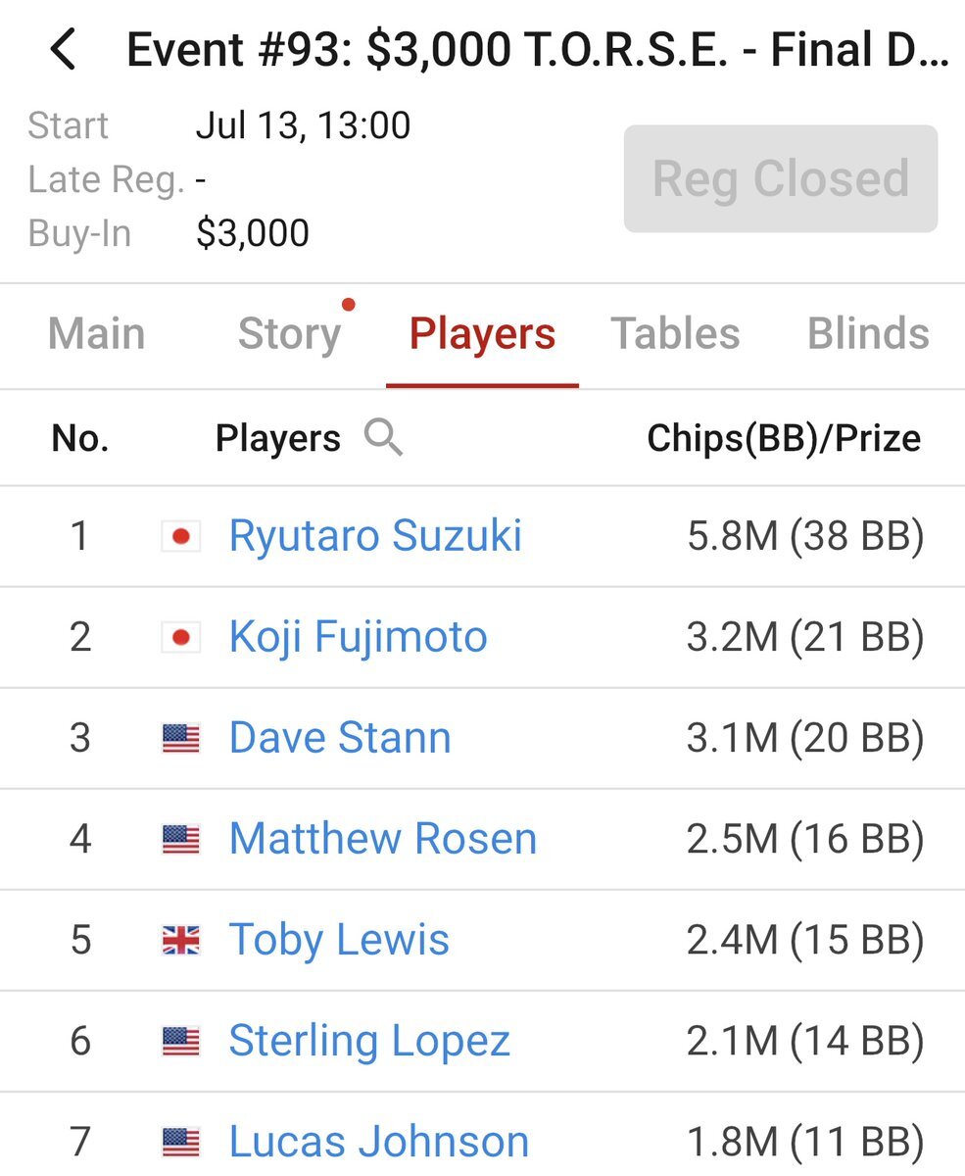Tap Dave Stann's US flag icon
The width and height of the screenshot is (965, 1176).
pos(180,739)
